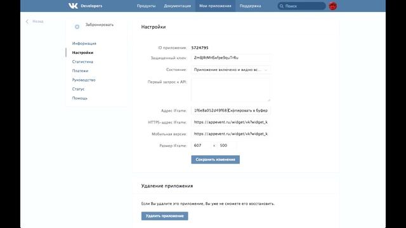Click the Мобильная версия input field

point(231,134)
